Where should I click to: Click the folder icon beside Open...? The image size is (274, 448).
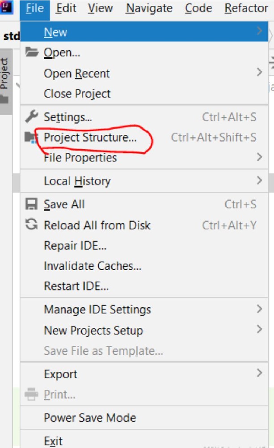click(32, 52)
